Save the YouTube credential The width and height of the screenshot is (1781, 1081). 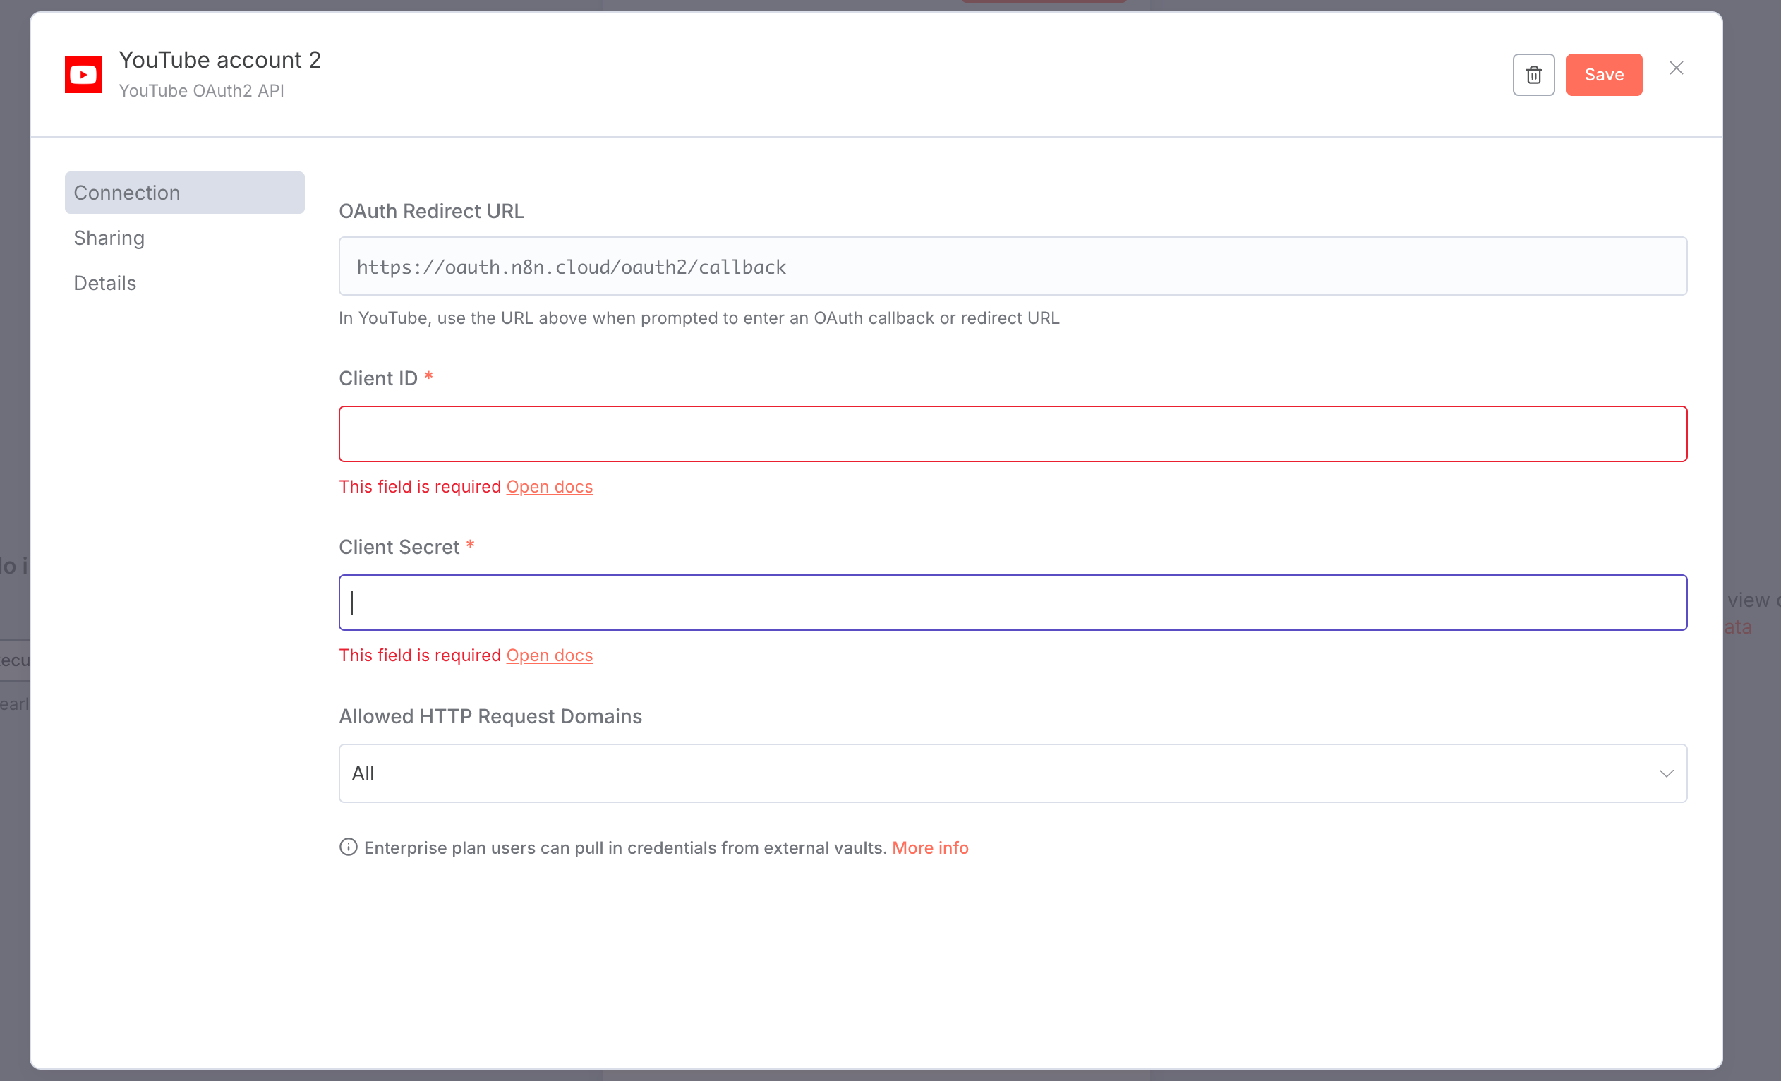(x=1603, y=74)
